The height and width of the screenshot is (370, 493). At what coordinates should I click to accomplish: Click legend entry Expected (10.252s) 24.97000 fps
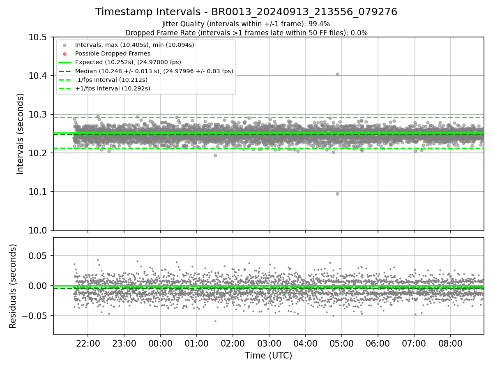[128, 62]
